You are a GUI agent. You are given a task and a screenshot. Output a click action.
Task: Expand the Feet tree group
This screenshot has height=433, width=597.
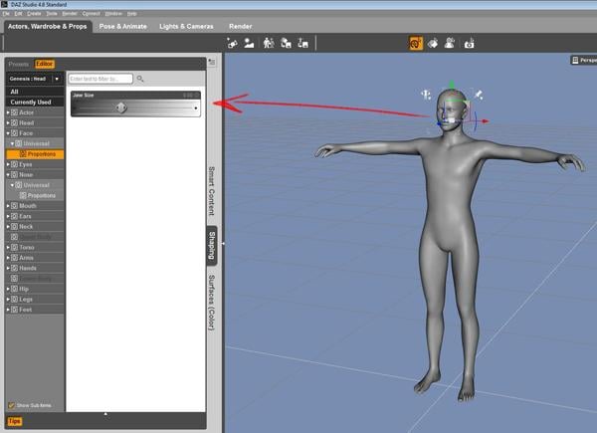[8, 310]
